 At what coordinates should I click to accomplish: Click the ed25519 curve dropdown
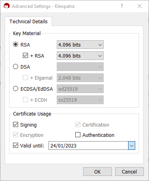(x=80, y=89)
